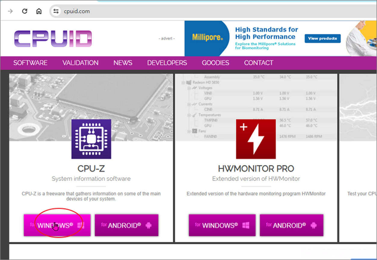This screenshot has height=260, width=377.
Task: Click the CPUID logo
Action: pos(53,39)
